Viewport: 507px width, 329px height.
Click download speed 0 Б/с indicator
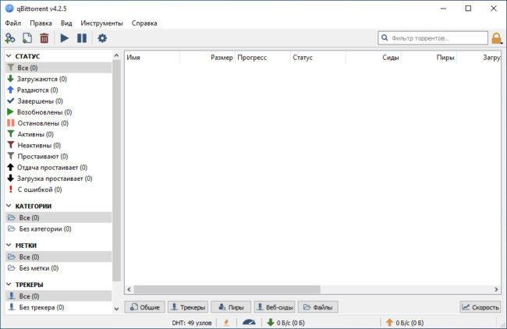285,323
